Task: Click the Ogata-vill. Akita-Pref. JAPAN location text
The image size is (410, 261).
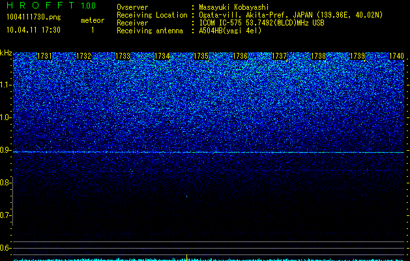Action: click(x=291, y=15)
